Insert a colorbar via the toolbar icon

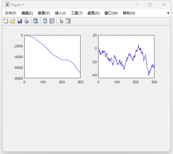45,21
